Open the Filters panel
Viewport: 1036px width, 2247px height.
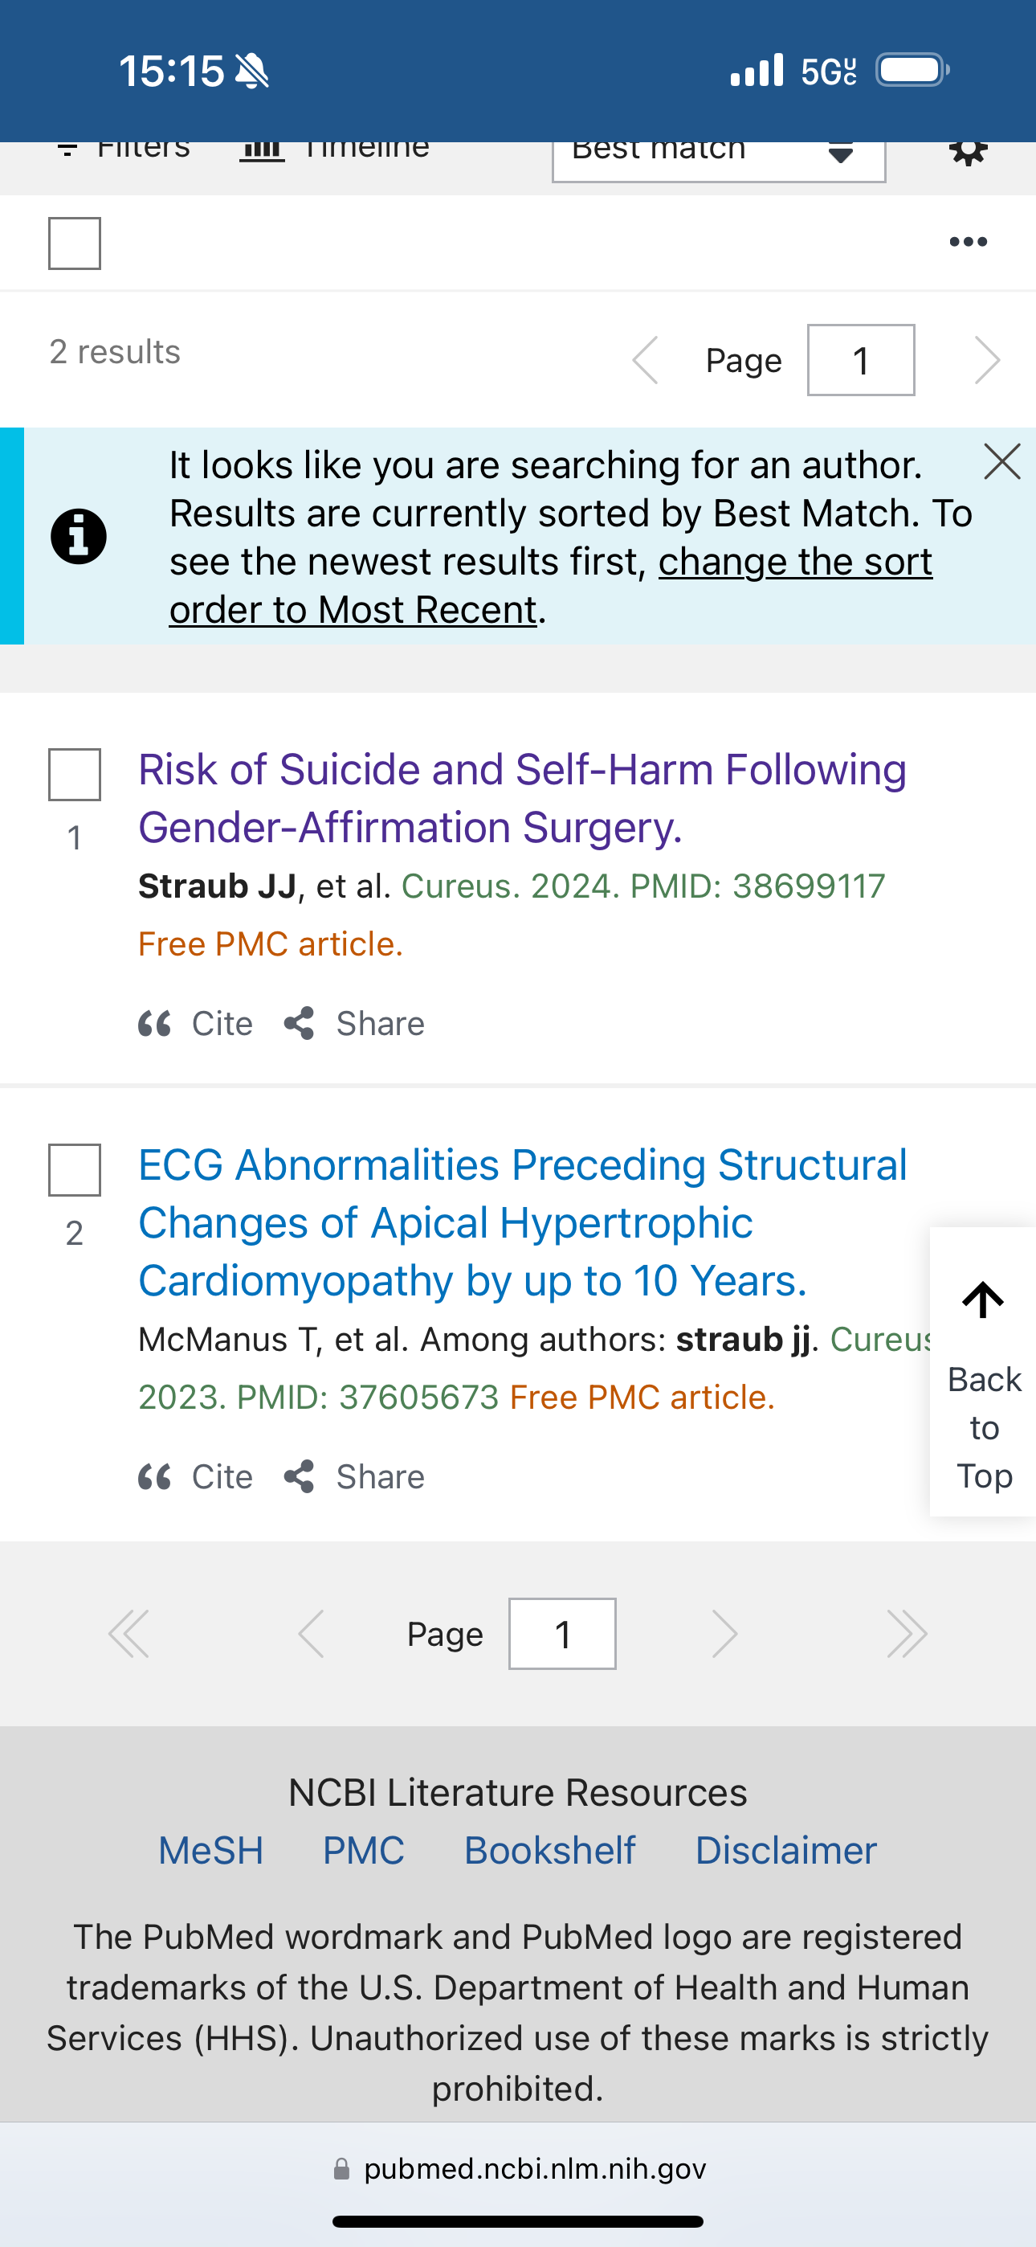click(122, 149)
